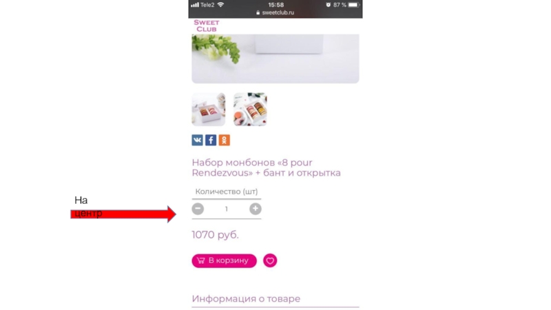Image resolution: width=551 pixels, height=310 pixels.
Task: Tap the lock icon beside sweetclub.ru
Action: (x=258, y=12)
